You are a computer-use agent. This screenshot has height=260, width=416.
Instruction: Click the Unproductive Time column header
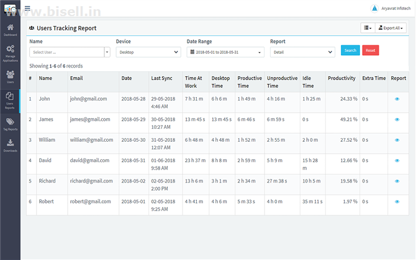coord(282,82)
